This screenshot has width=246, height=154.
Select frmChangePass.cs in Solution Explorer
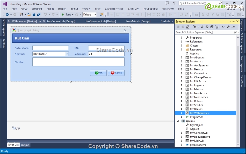(x=200, y=77)
